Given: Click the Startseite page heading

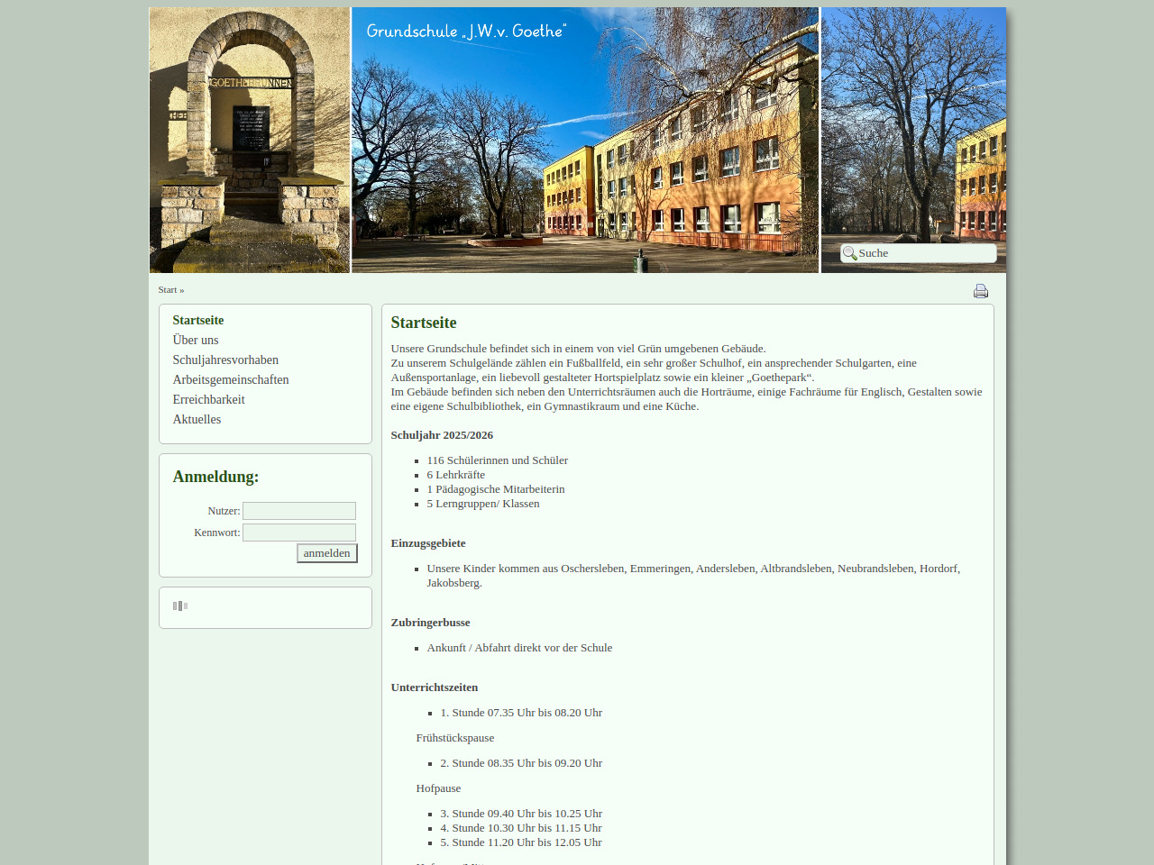Looking at the screenshot, I should tap(424, 323).
